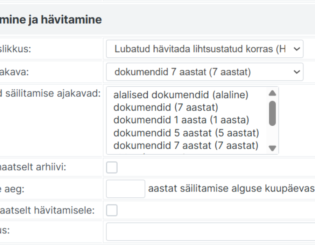Toggle the 'aatselt hävitamisele' checkbox

coord(112,210)
